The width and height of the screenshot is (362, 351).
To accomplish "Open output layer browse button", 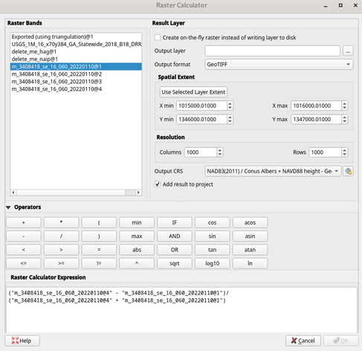I will click(348, 51).
